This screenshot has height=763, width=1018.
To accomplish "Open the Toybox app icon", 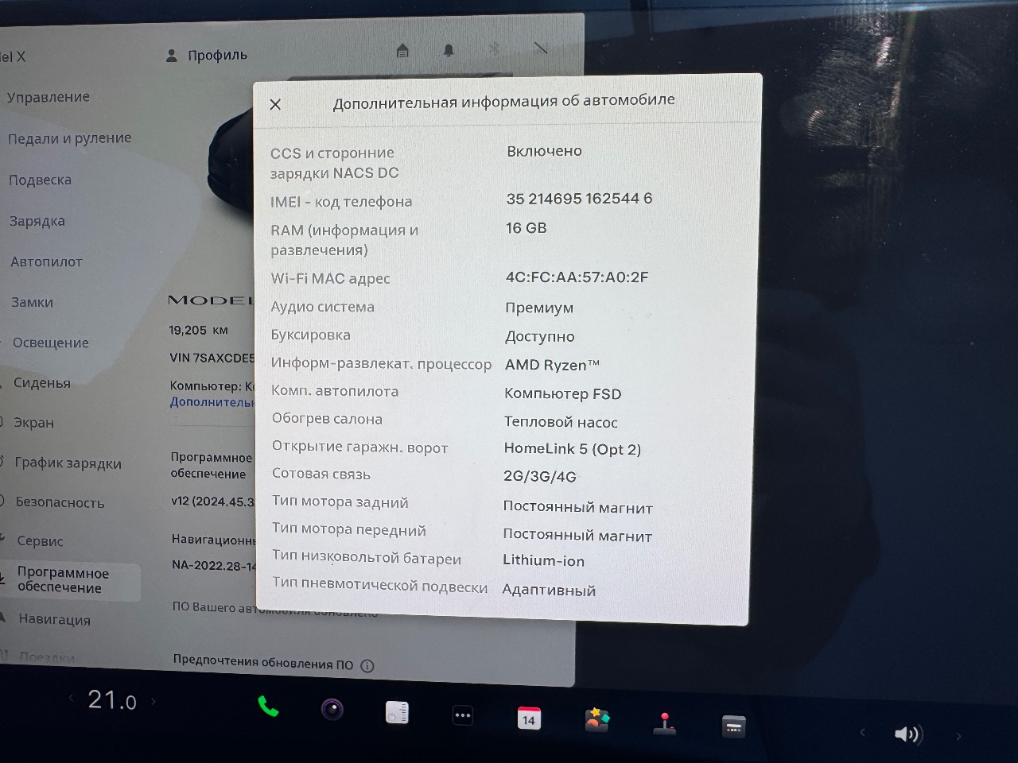I will click(596, 720).
